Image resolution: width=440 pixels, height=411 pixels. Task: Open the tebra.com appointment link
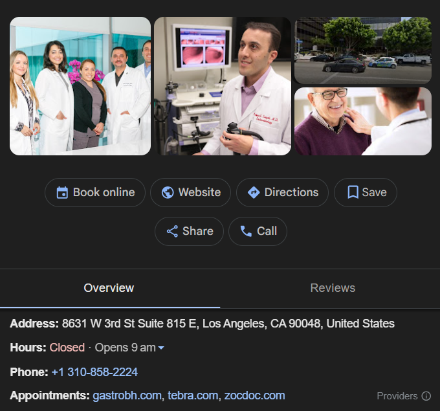[193, 395]
